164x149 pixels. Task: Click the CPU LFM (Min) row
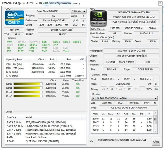click(45, 64)
